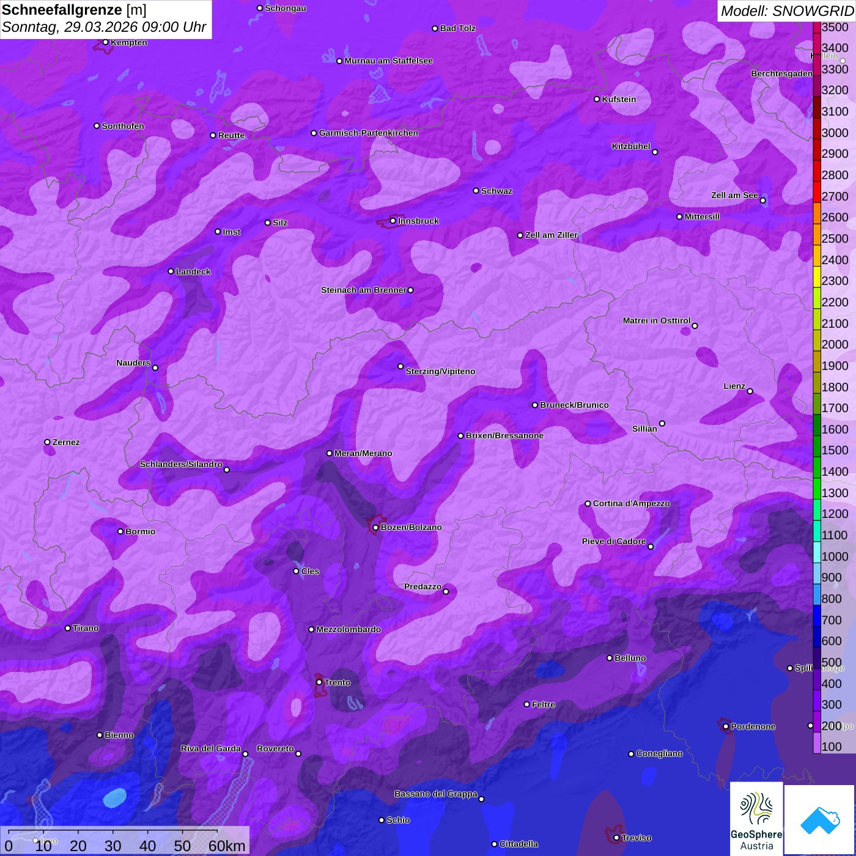
Task: Click the Innsbruck city marker dot
Action: click(393, 221)
